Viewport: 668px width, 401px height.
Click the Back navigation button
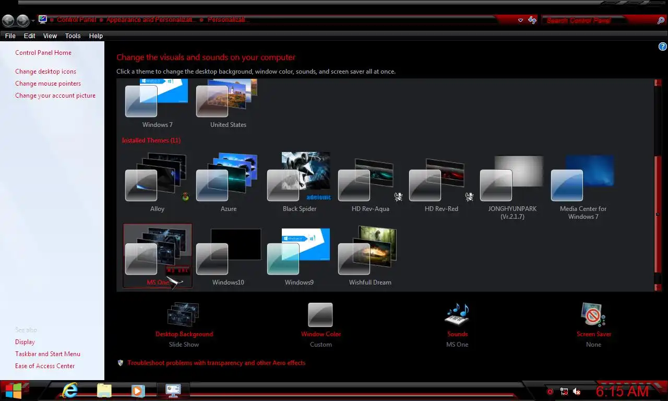point(8,20)
